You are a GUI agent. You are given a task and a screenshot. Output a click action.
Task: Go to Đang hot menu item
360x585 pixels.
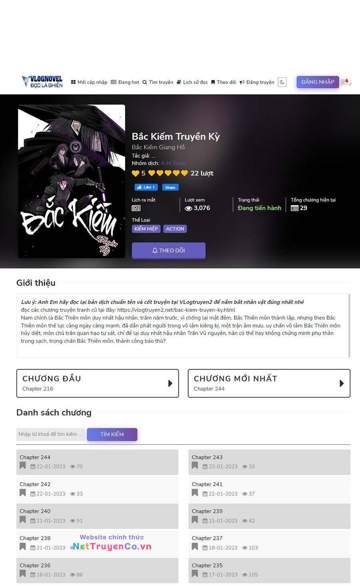[125, 82]
